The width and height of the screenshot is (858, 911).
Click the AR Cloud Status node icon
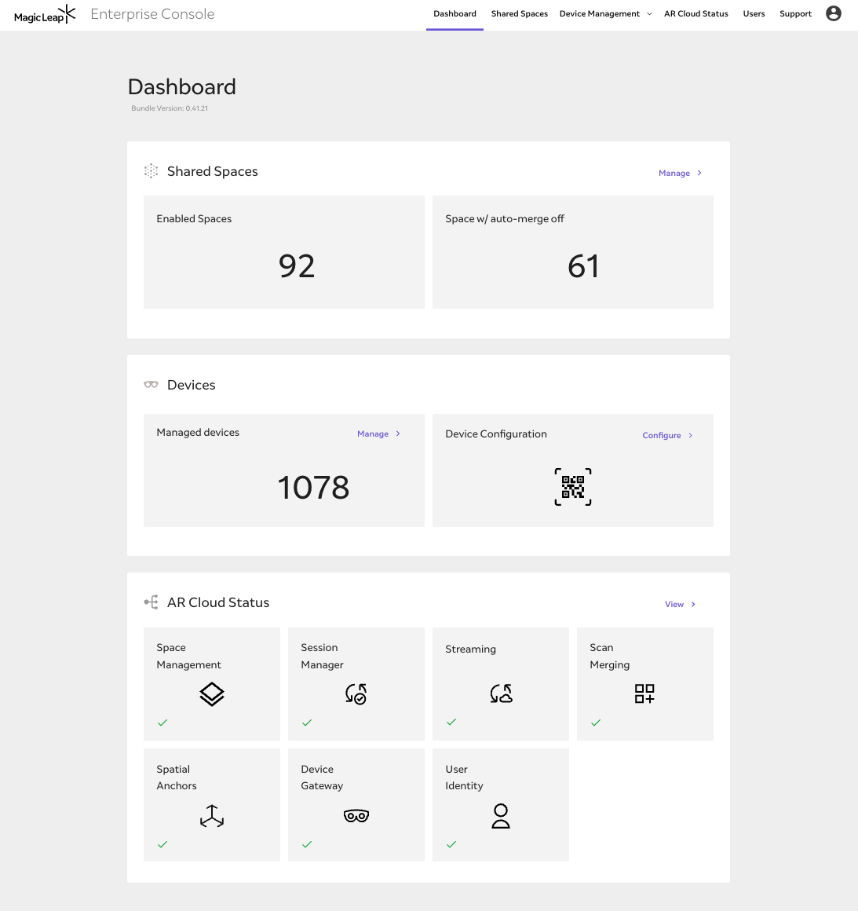point(151,602)
